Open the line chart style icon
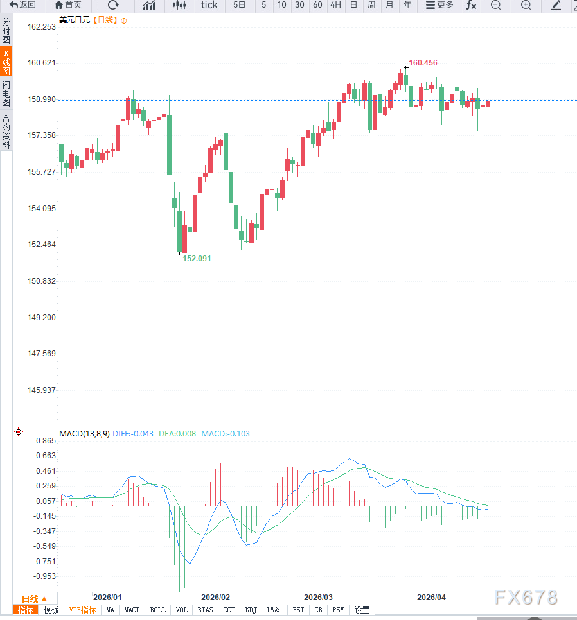The width and height of the screenshot is (577, 620). pos(149,5)
